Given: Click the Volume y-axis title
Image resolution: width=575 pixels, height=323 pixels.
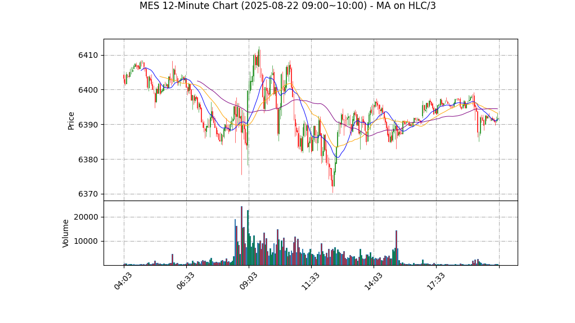Looking at the screenshot, I should point(65,233).
